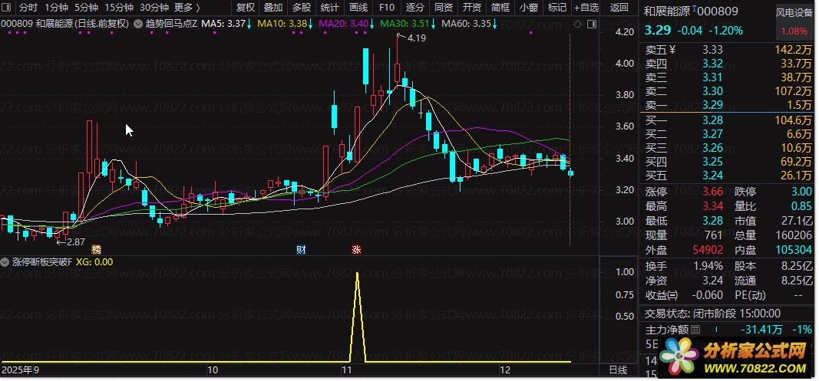Click the grid icon beside 主力净额

695,330
